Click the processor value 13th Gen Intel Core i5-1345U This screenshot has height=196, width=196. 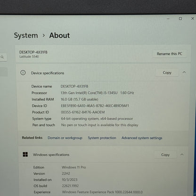98,93
